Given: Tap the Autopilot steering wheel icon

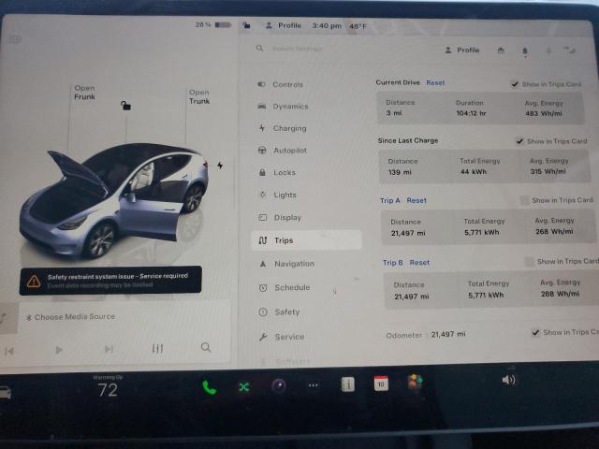Looking at the screenshot, I should pos(262,151).
